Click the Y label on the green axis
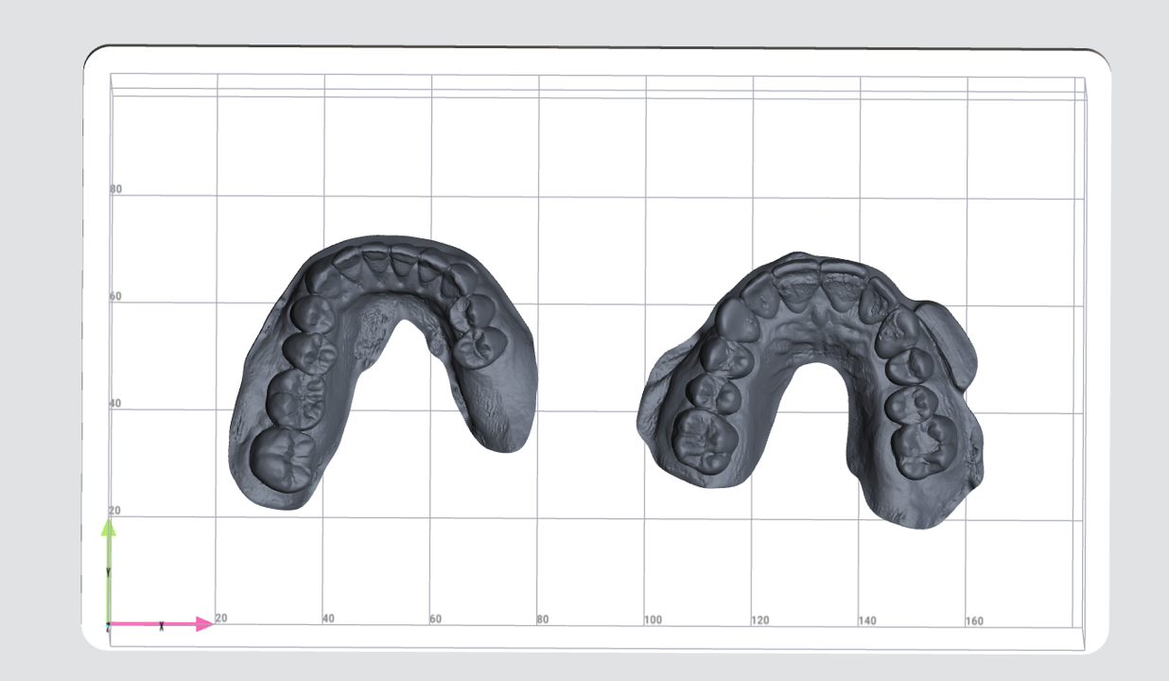This screenshot has height=681, width=1169. (109, 572)
